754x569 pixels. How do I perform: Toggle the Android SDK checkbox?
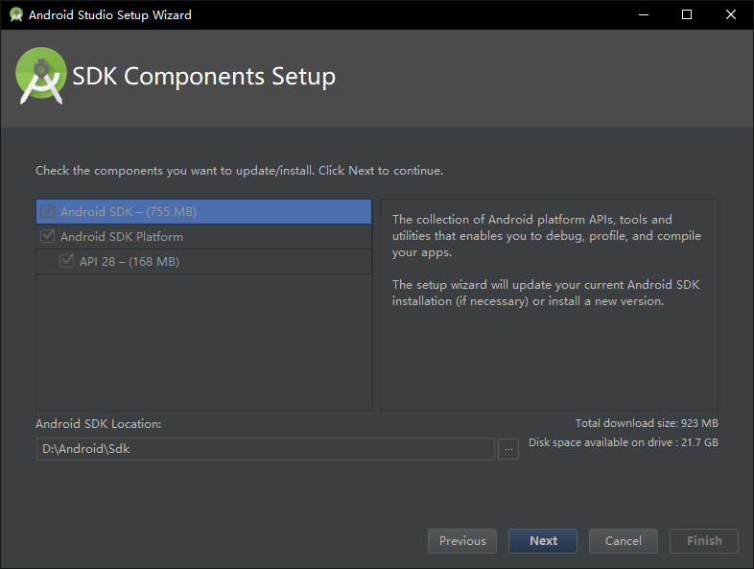pos(48,211)
